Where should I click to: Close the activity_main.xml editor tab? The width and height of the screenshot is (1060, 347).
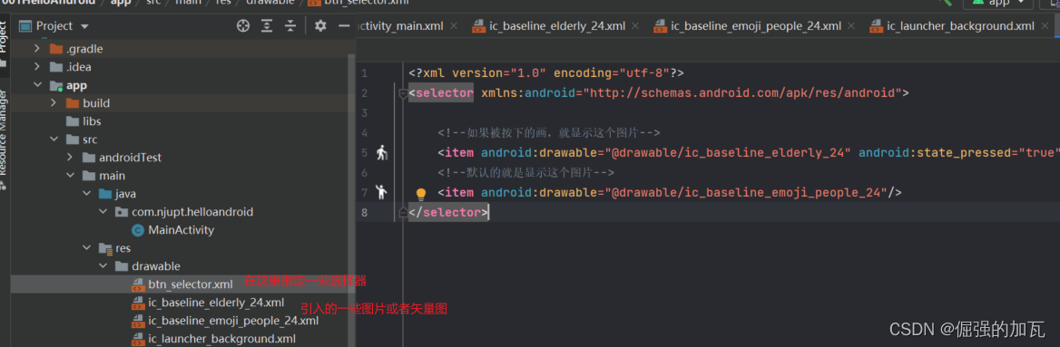[454, 26]
